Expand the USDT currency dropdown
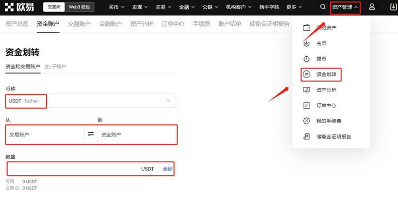 coord(91,101)
